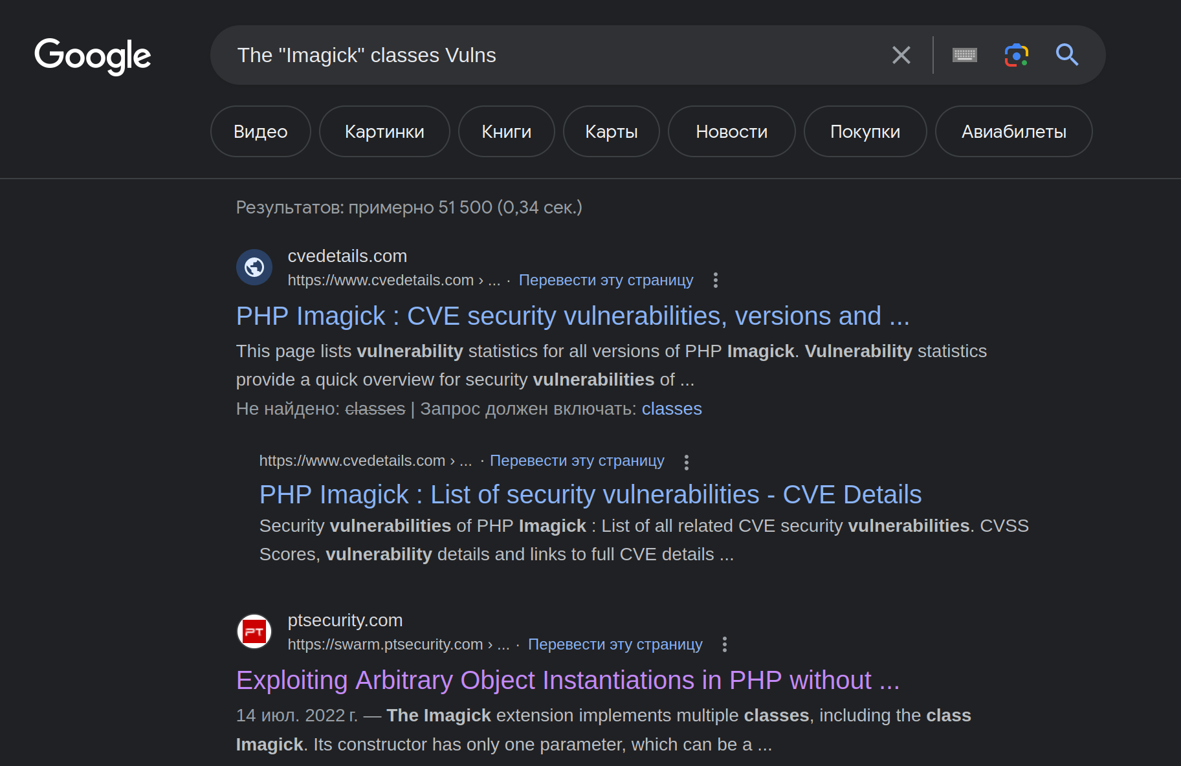Click the cvedetails.com globe favicon
This screenshot has width=1181, height=766.
(254, 267)
